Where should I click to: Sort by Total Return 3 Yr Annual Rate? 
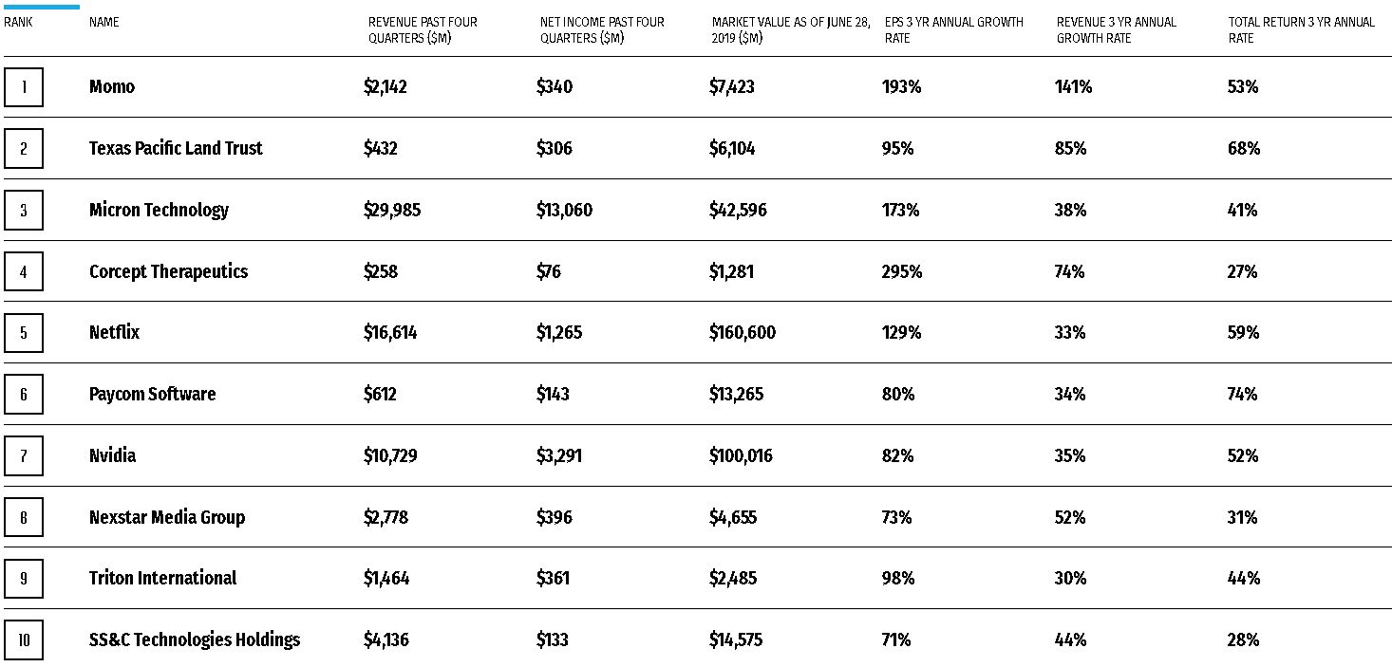[1301, 29]
